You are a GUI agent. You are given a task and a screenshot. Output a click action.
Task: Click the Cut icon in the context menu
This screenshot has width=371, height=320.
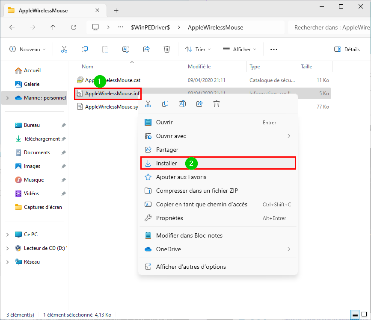pos(148,104)
